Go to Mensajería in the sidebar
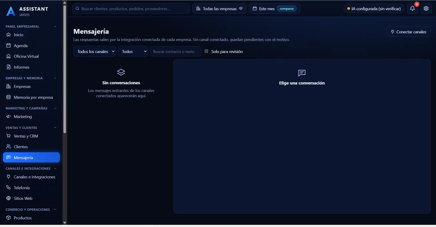 click(x=31, y=157)
